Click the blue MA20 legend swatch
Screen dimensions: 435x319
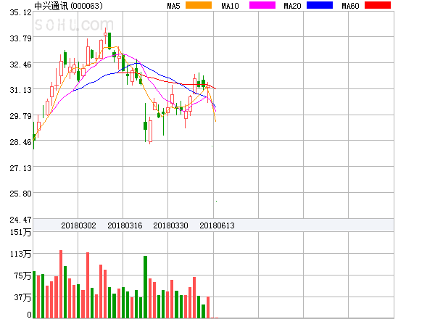[320, 5]
